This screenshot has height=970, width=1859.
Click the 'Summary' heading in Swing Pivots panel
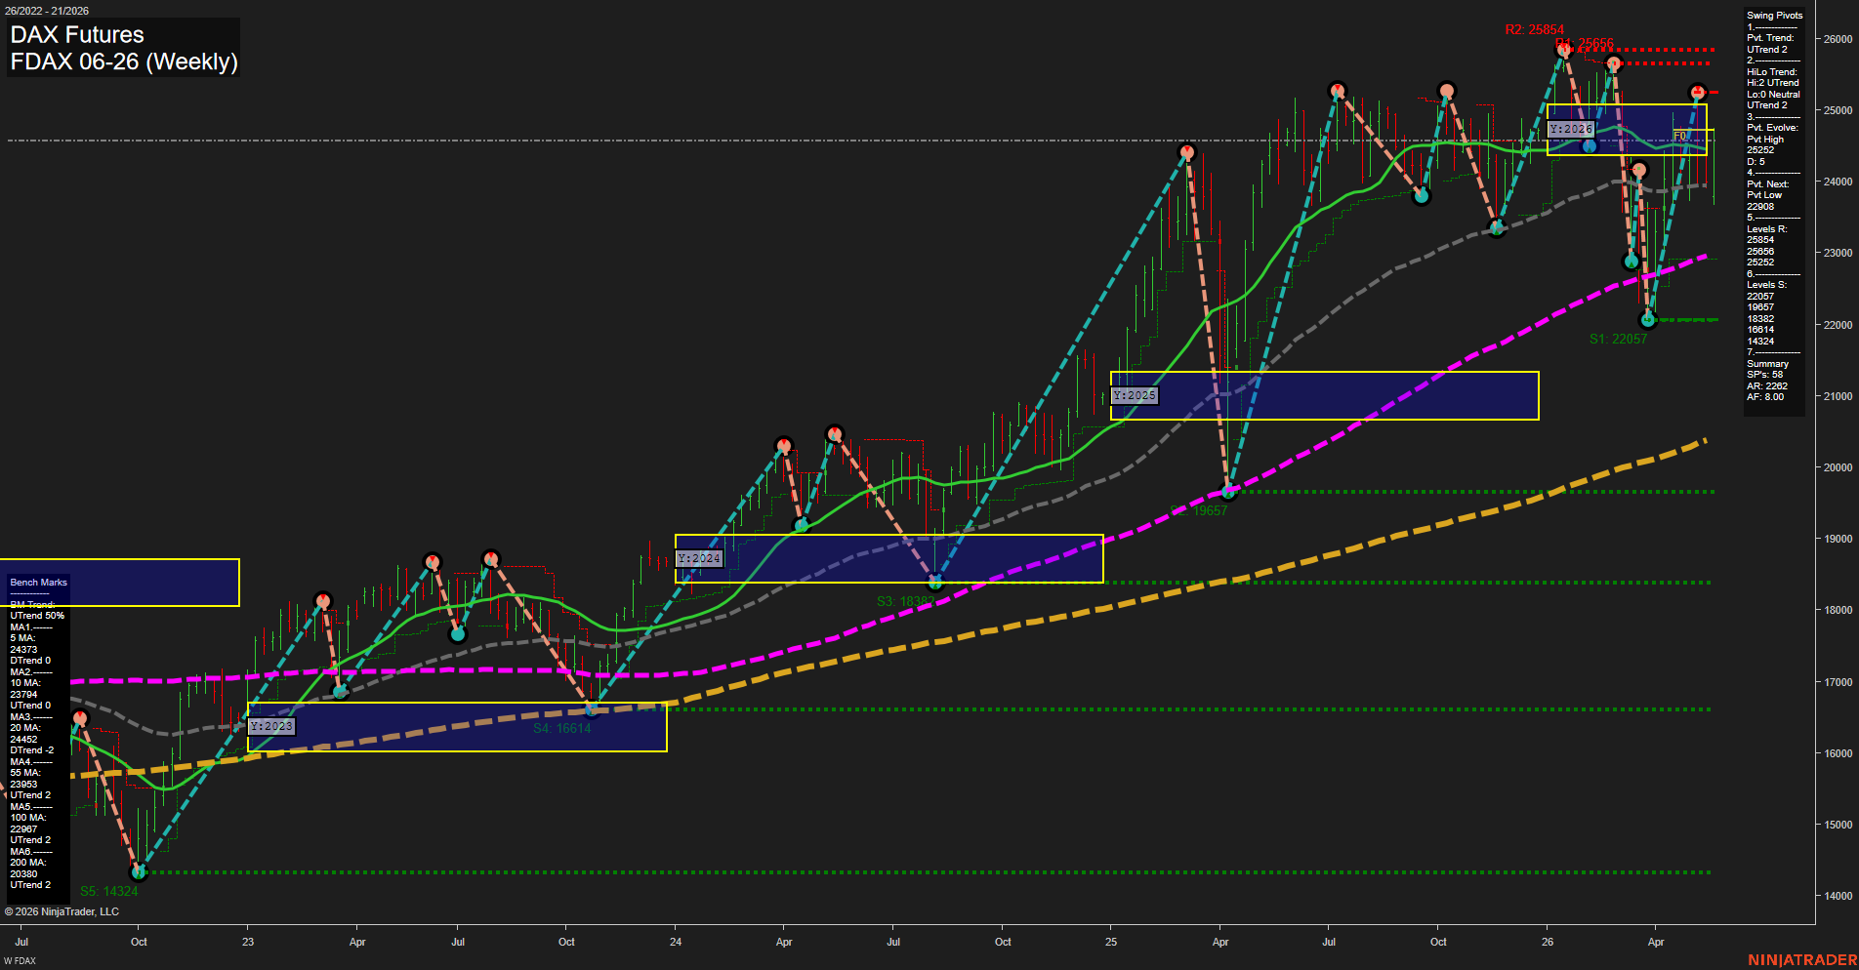(1767, 364)
